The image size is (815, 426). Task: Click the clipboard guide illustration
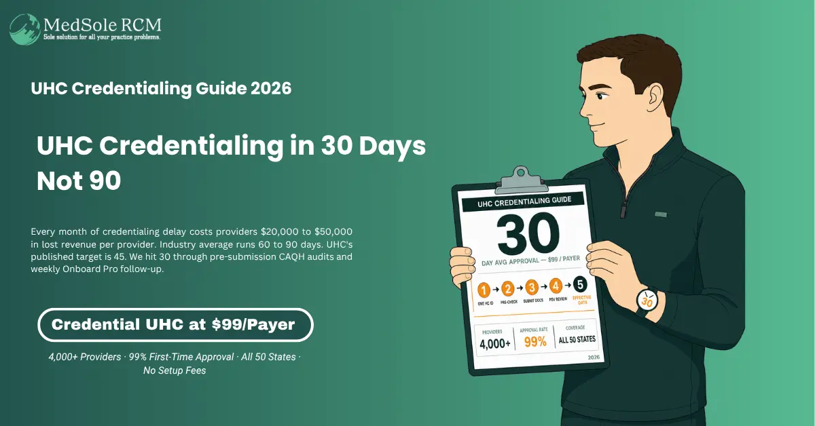pos(530,271)
